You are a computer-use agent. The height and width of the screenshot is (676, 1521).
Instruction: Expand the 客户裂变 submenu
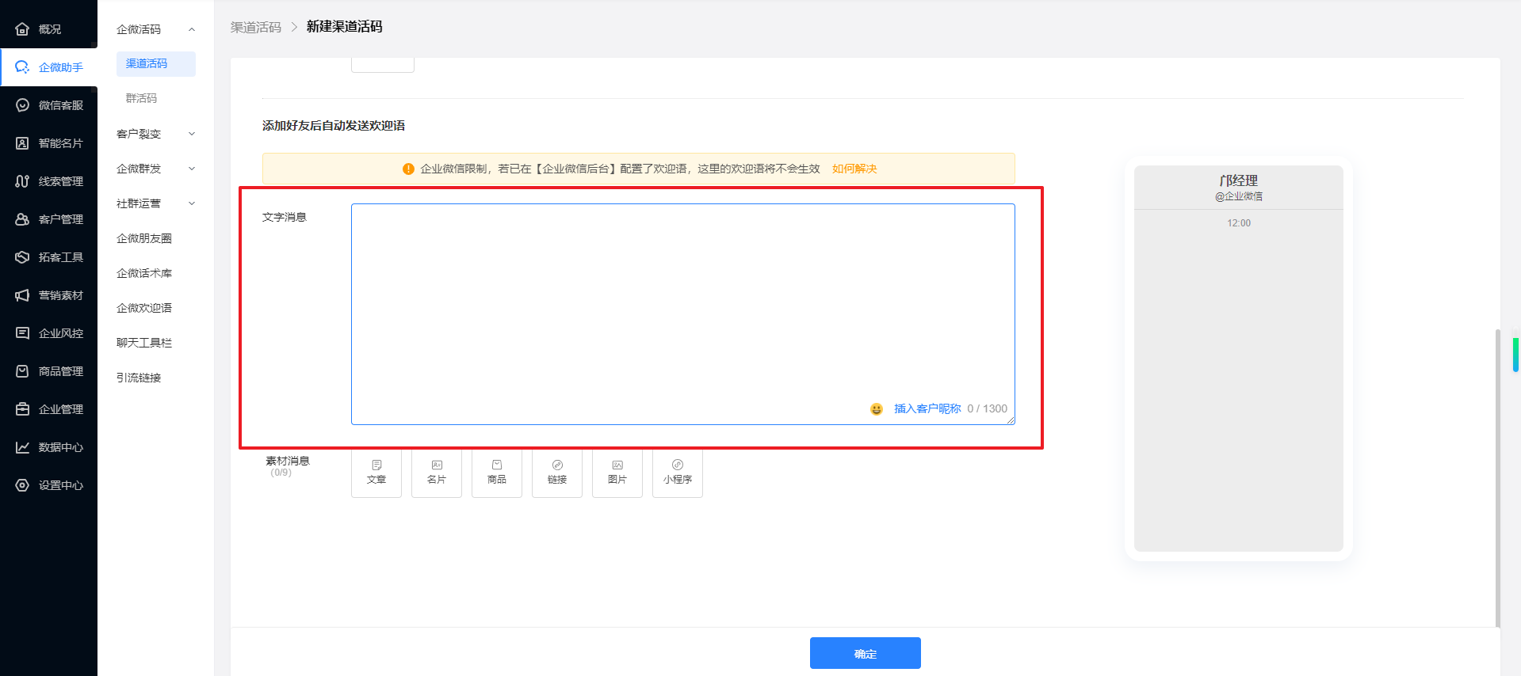[192, 134]
